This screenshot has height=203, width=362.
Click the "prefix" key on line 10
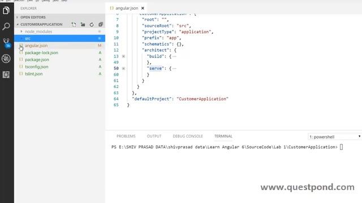pyautogui.click(x=152, y=38)
